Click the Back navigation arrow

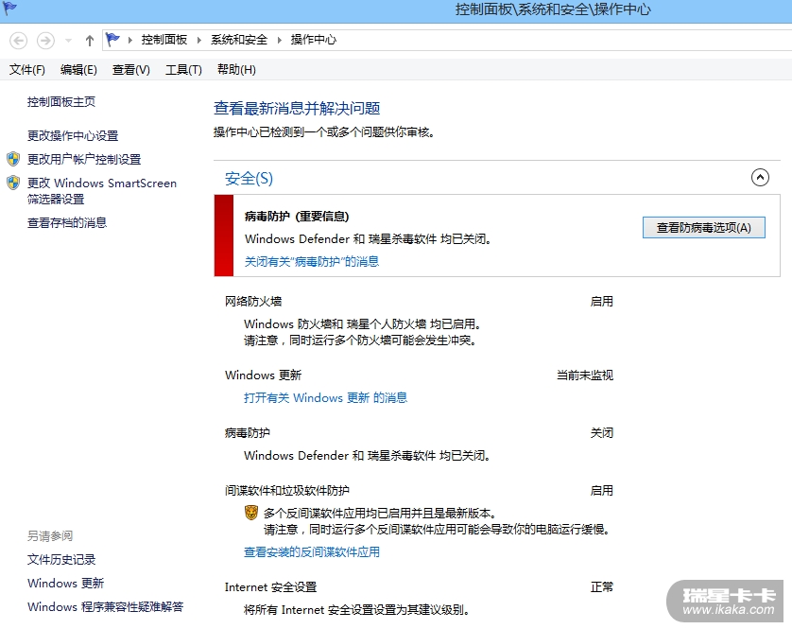[x=19, y=41]
